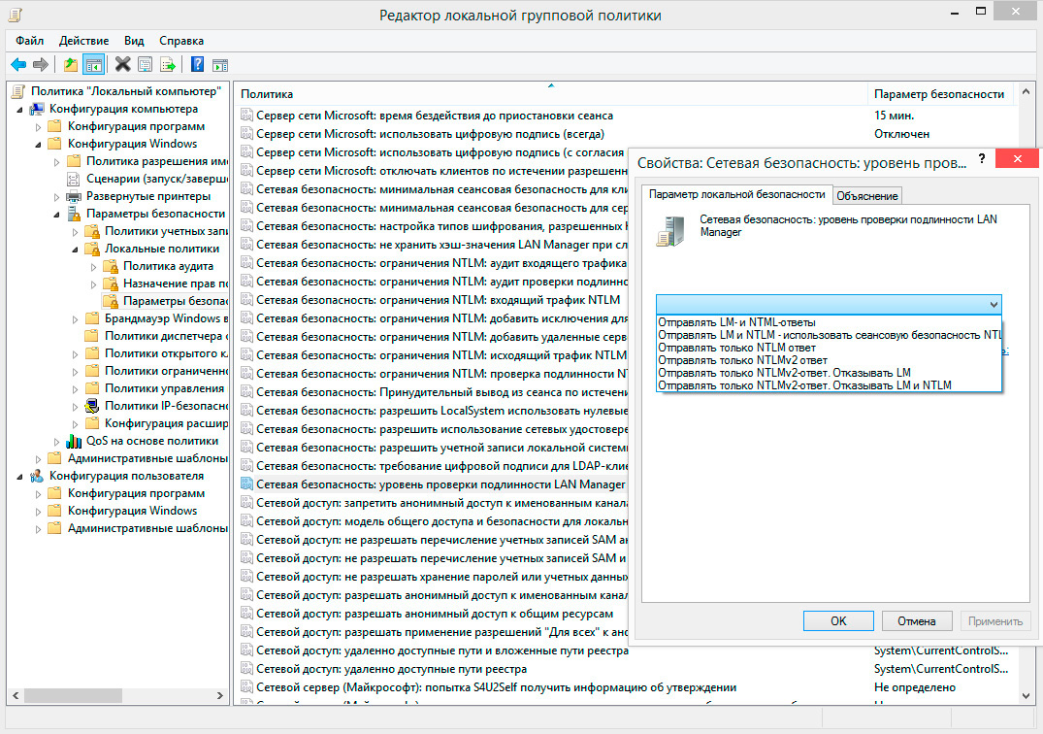Viewport: 1043px width, 734px height.
Task: Click the Delete (black X) toolbar icon
Action: pyautogui.click(x=122, y=65)
